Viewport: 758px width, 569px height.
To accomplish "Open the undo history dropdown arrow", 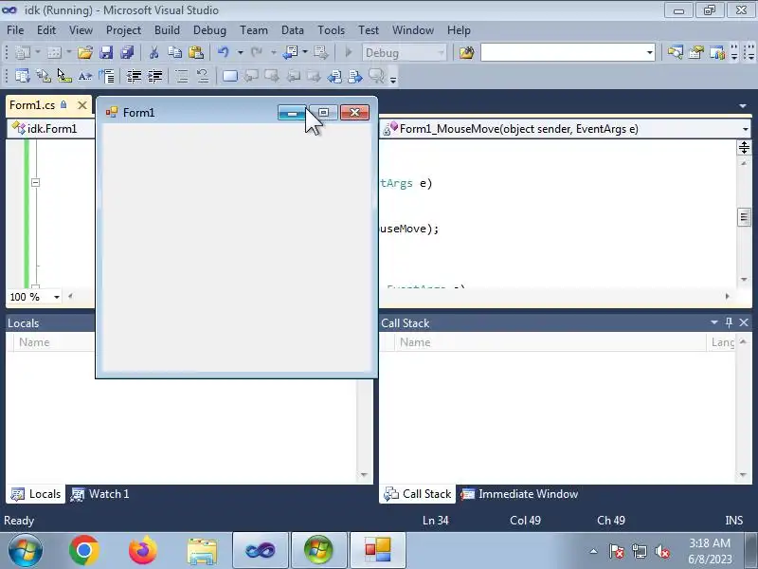I will (240, 52).
